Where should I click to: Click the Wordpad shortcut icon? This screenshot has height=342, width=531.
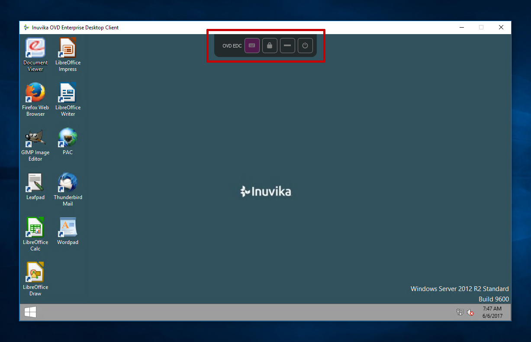point(68,228)
